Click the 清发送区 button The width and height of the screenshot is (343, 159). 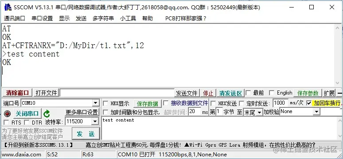(x=231, y=93)
